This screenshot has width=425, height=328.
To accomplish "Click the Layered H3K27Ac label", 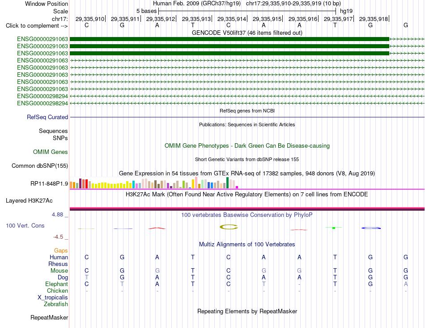I will [29, 201].
